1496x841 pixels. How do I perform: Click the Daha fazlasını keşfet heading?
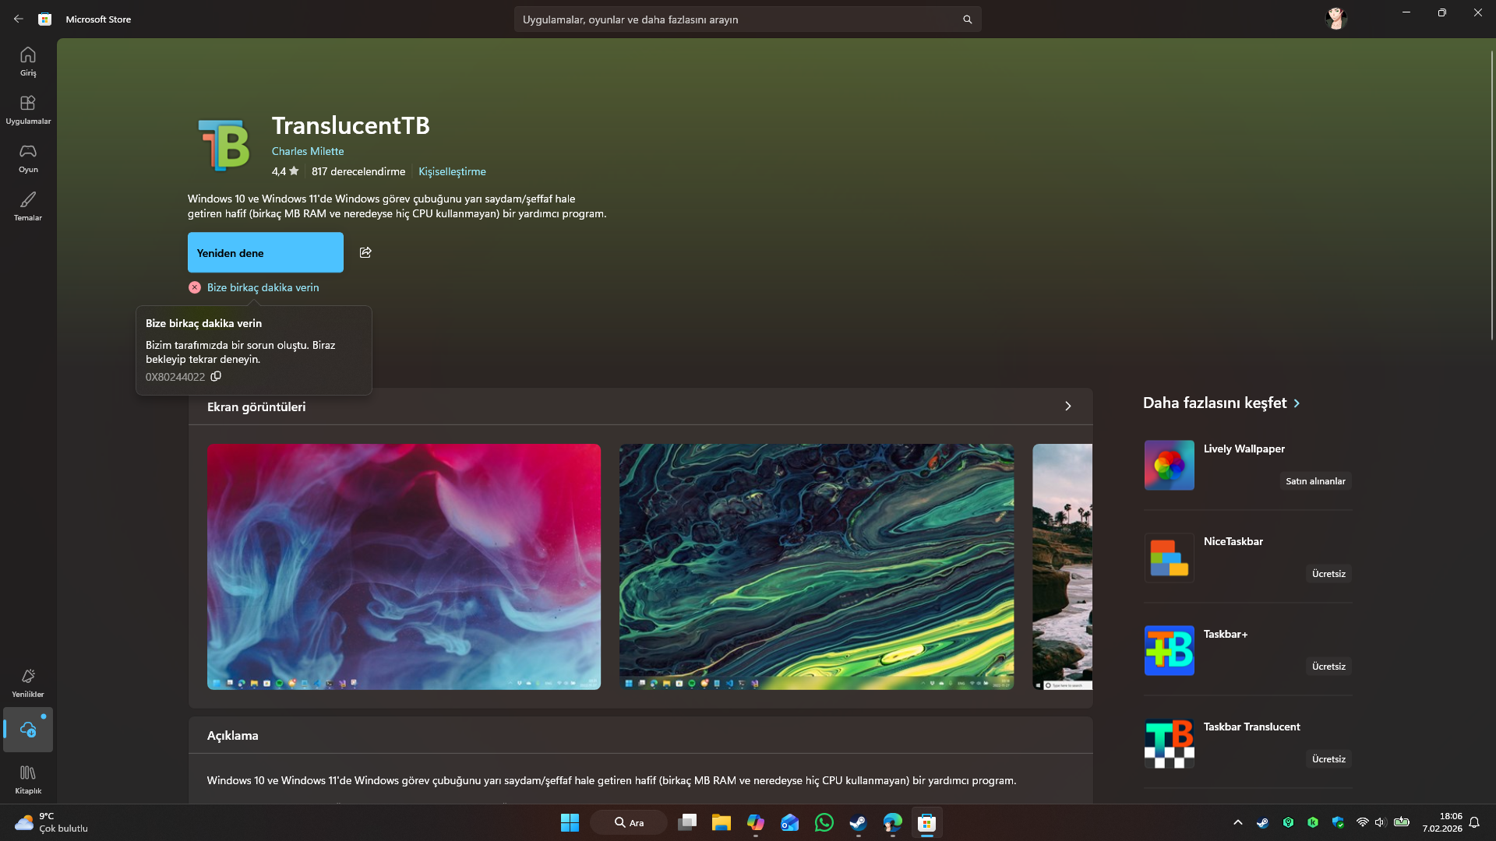coord(1215,403)
